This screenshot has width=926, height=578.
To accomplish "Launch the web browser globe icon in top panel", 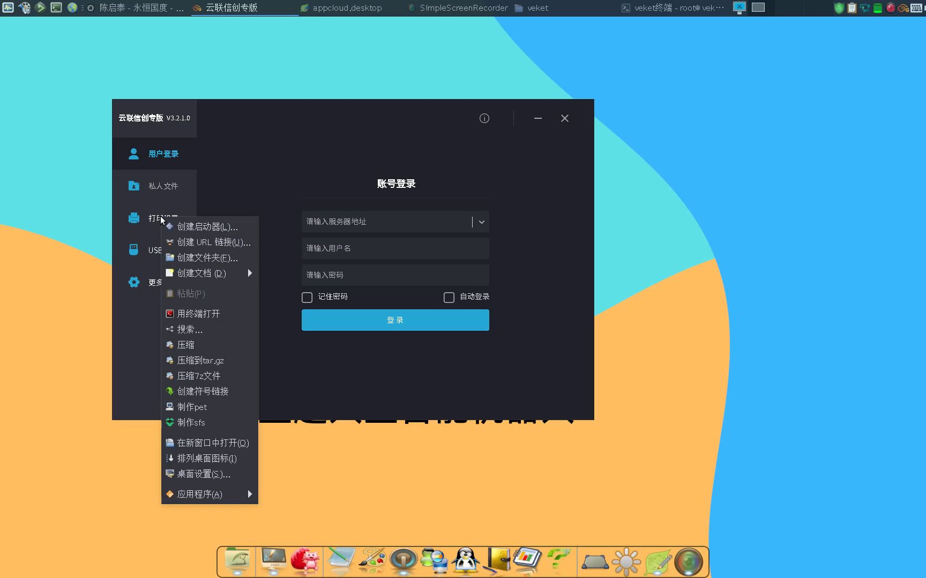I will click(x=72, y=7).
